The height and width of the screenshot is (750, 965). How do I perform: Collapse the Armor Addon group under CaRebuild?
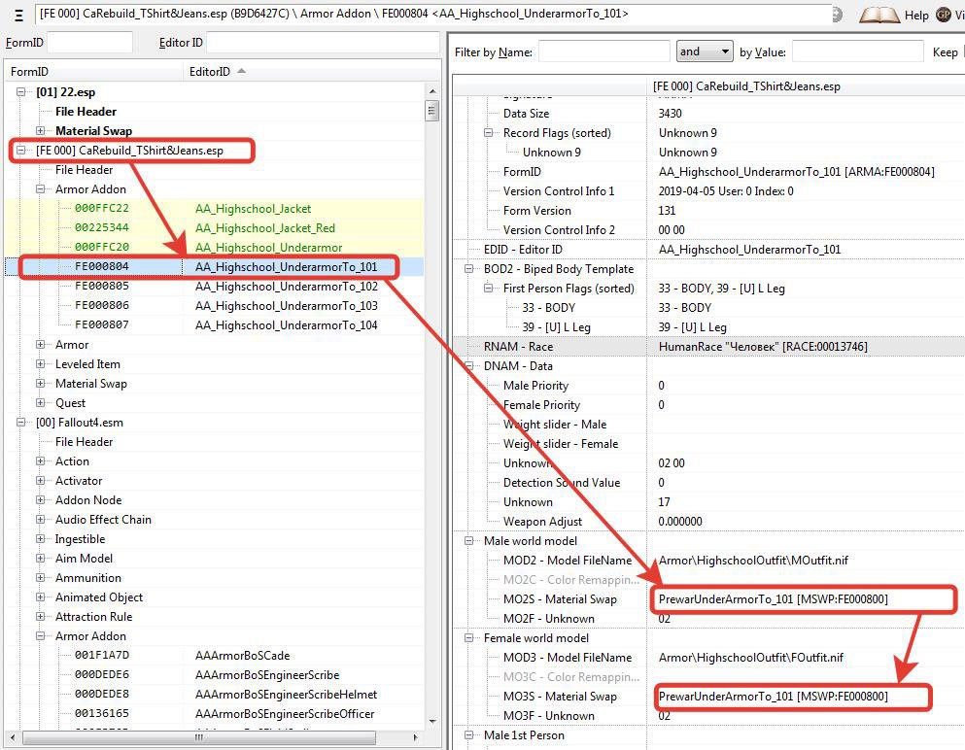pos(41,189)
